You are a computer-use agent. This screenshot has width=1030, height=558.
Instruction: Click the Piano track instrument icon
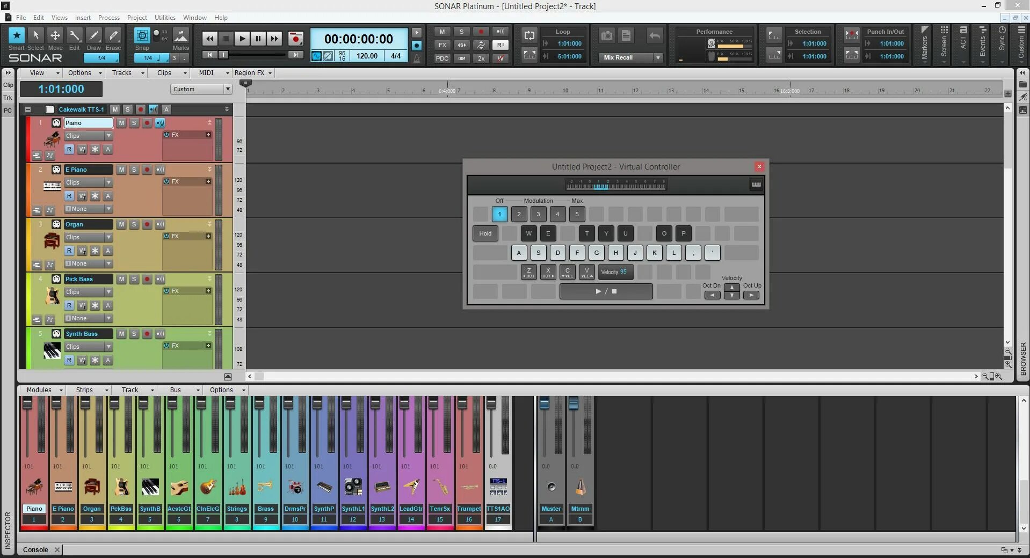pos(52,141)
